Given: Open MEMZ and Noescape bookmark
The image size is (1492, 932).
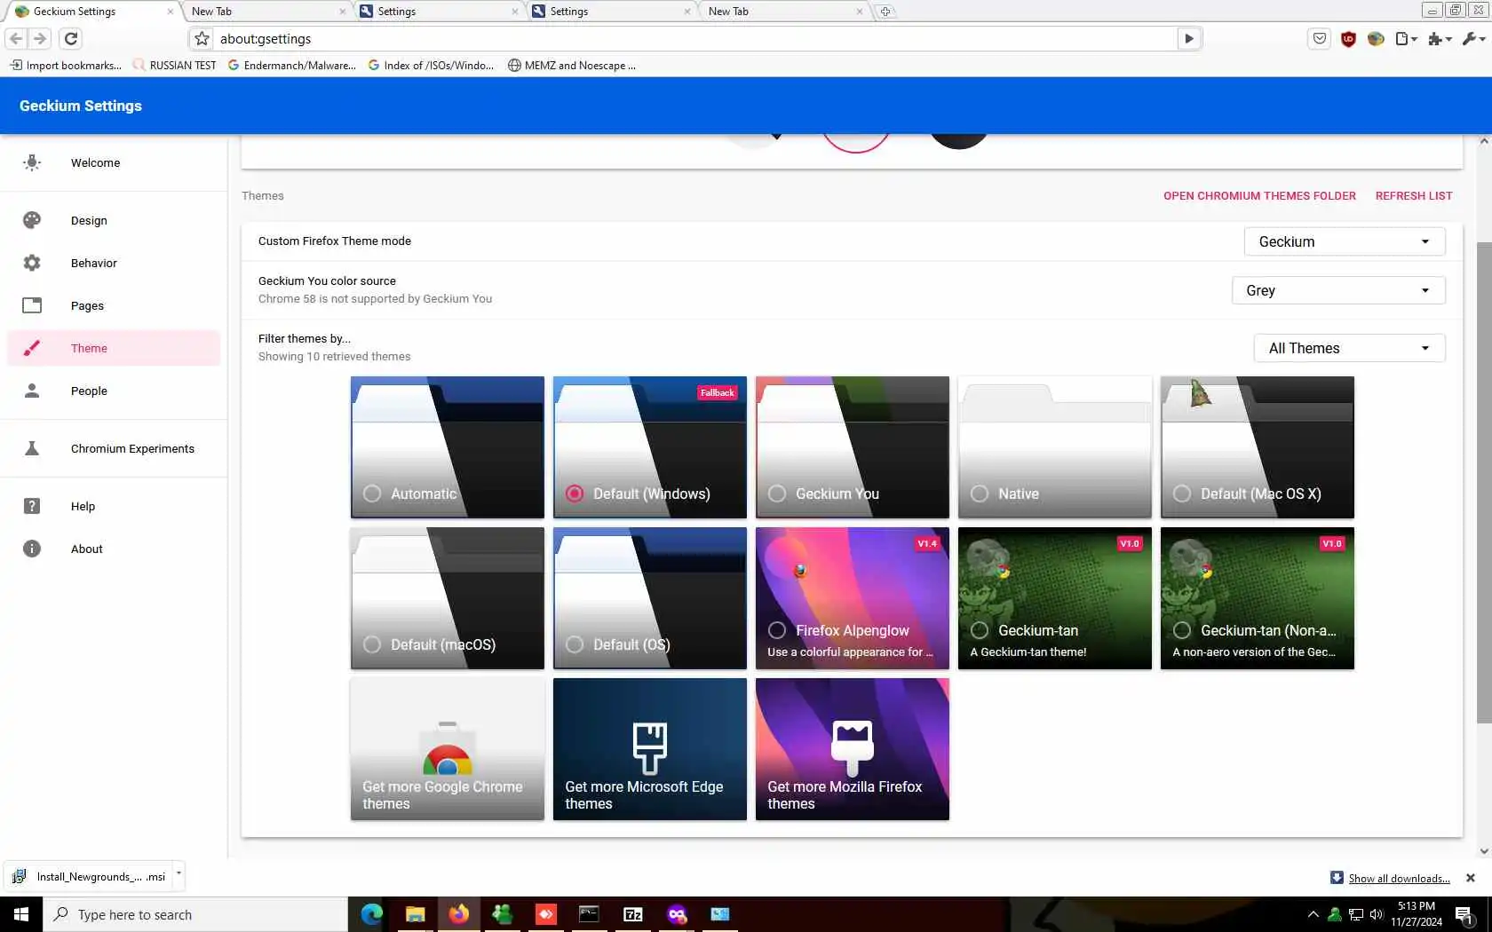Looking at the screenshot, I should tap(572, 65).
